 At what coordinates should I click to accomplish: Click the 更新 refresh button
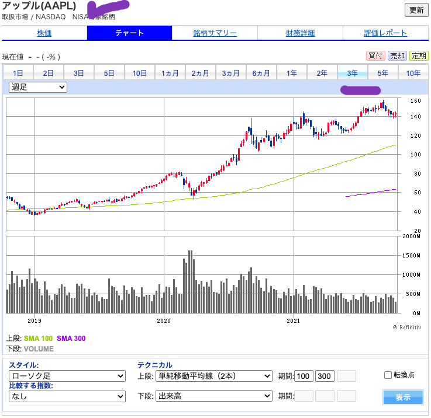[416, 10]
